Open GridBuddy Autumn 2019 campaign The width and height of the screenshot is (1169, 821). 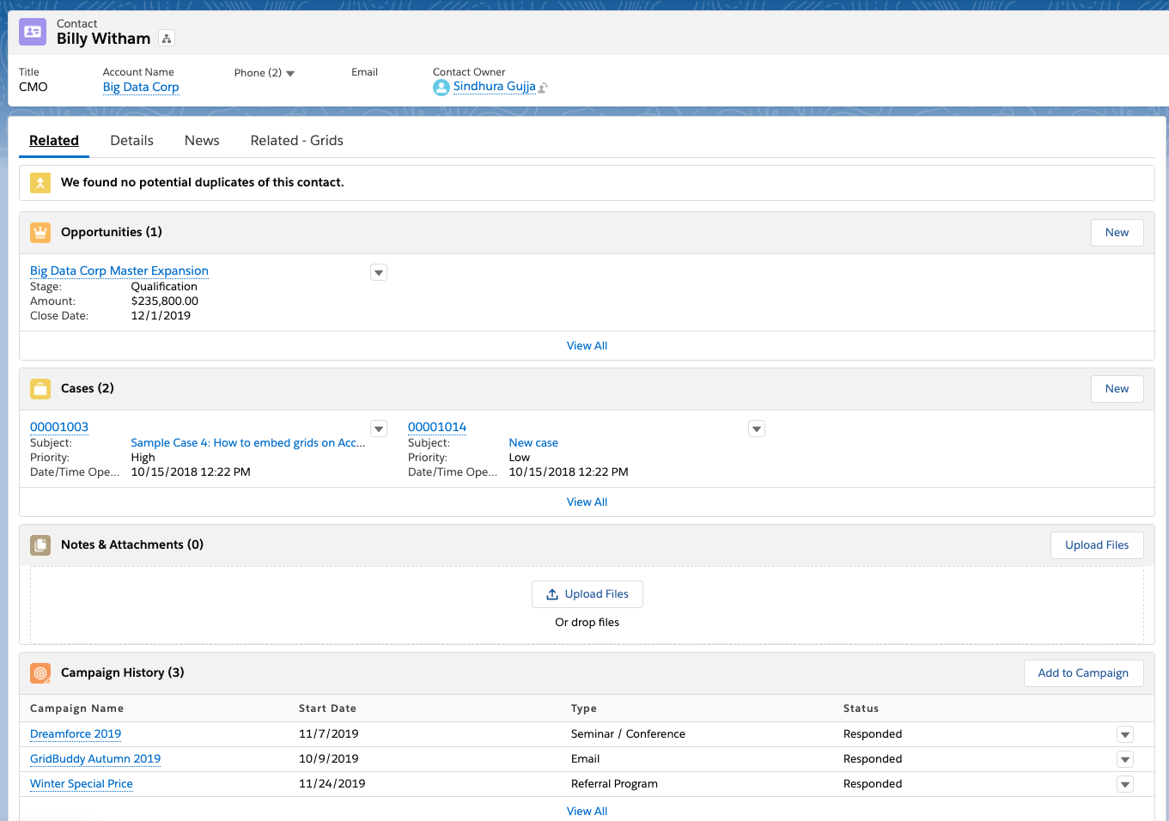(x=95, y=759)
